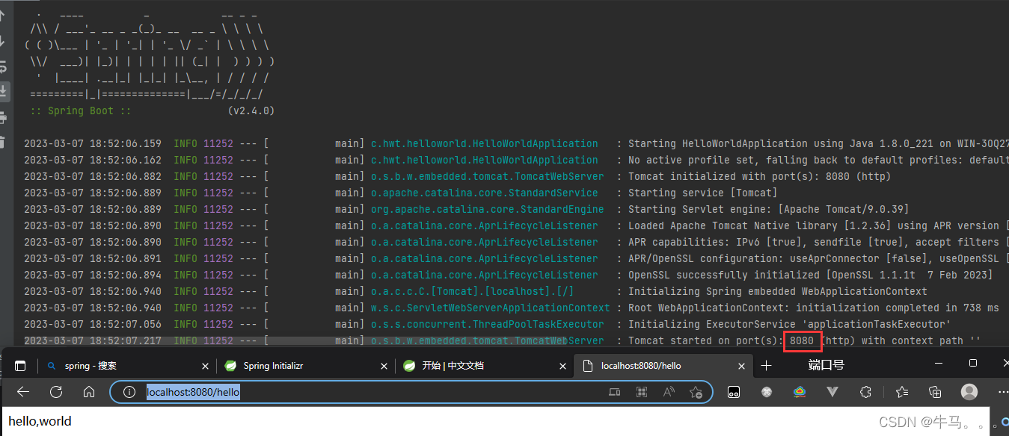
Task: Click the V-shaped extension icon in browser toolbar
Action: pos(832,392)
